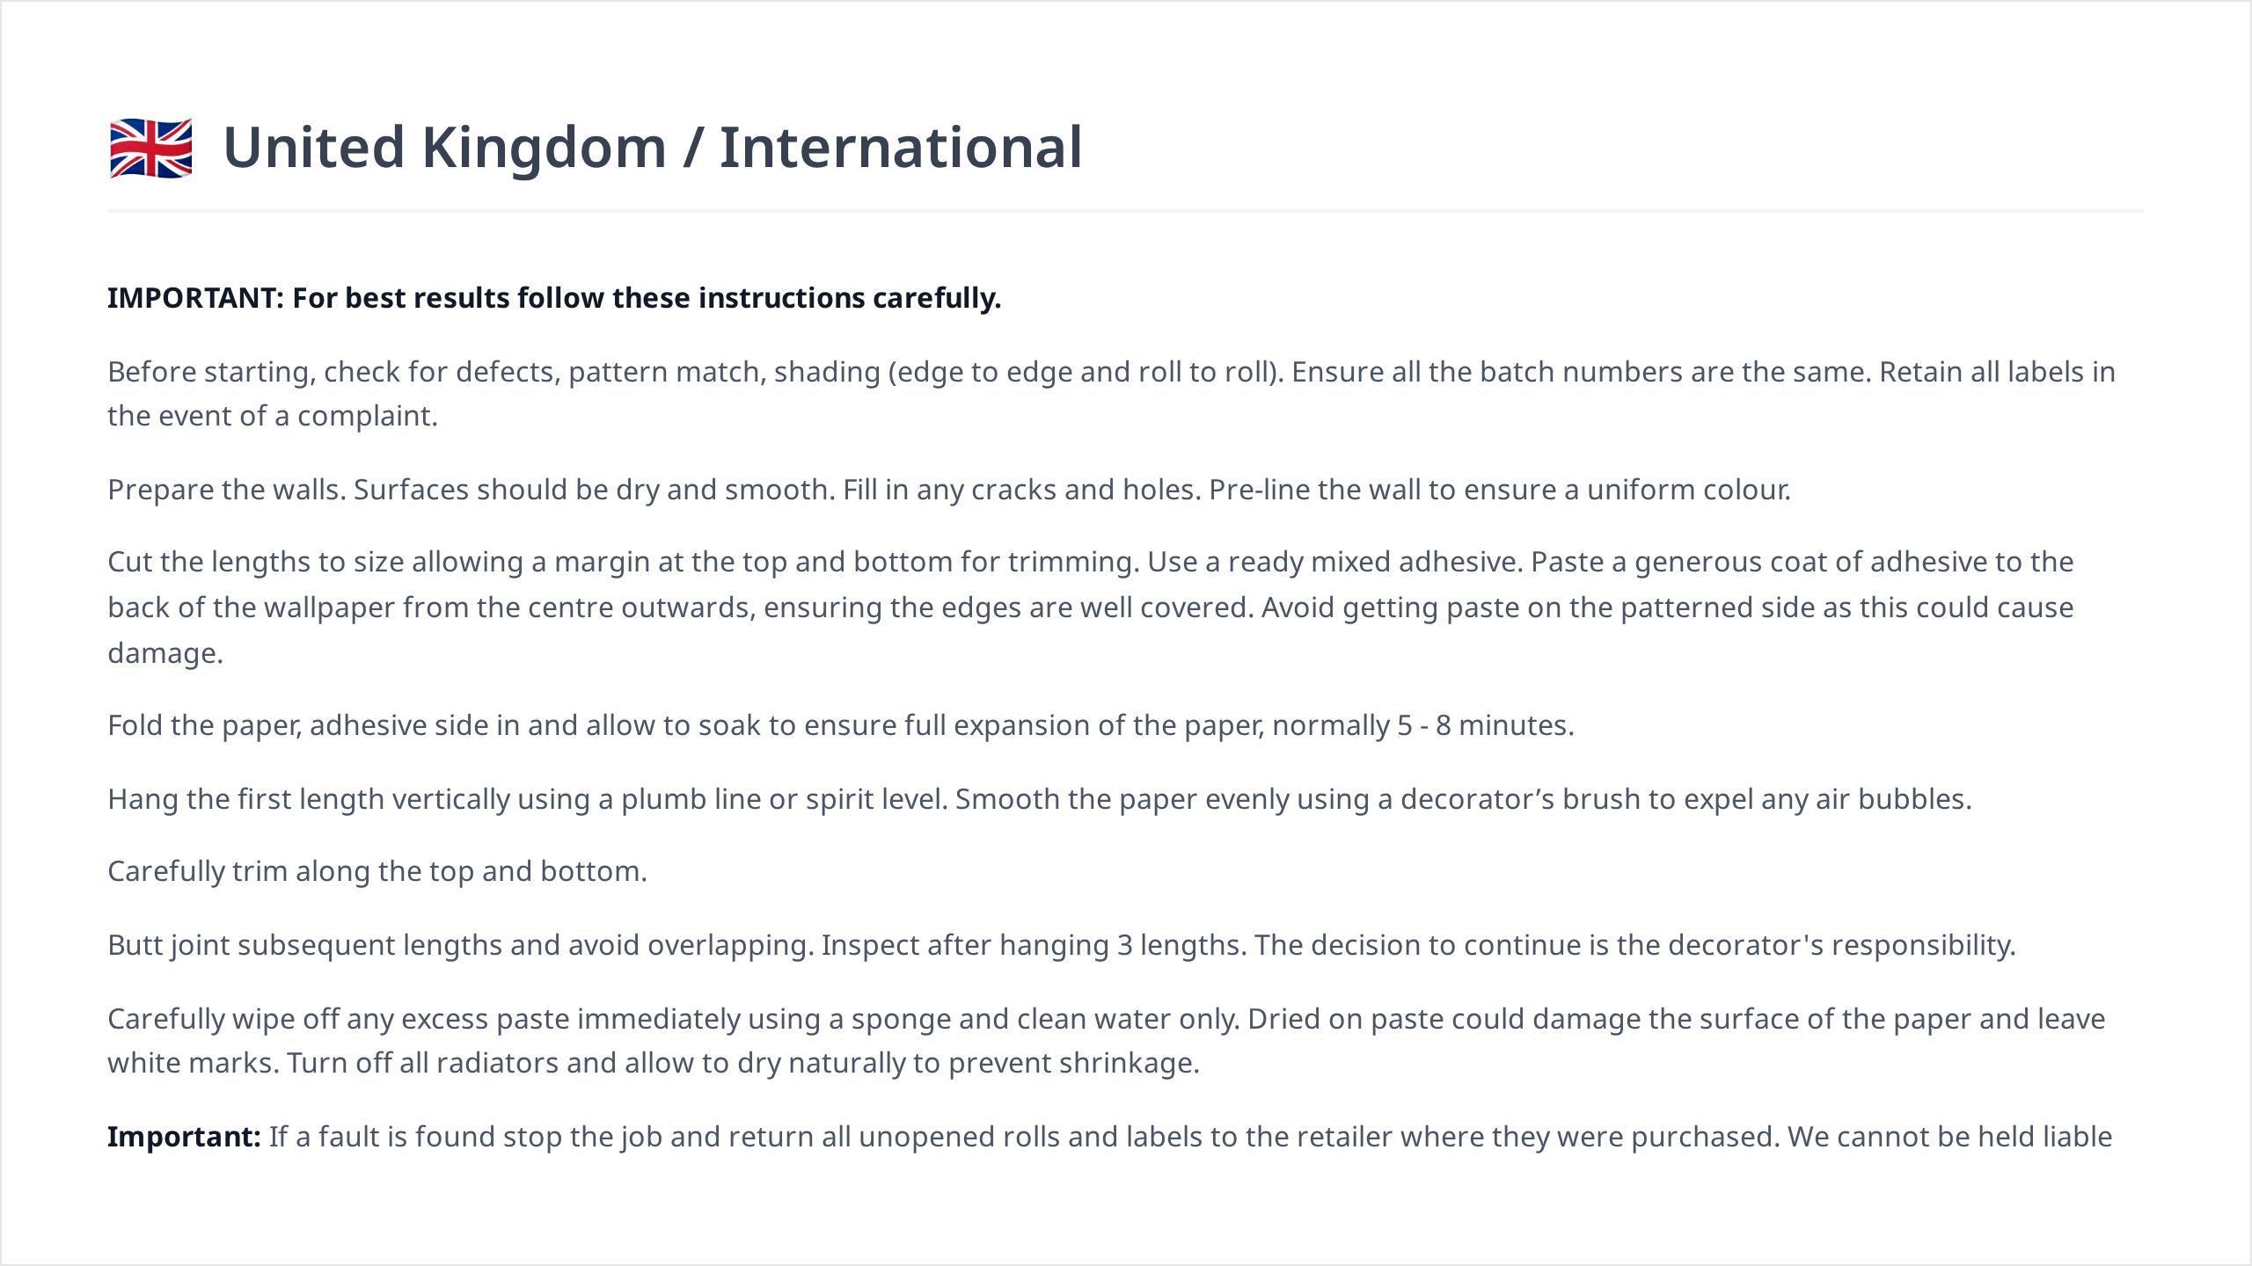Click the "United Kingdom / International" heading
2252x1266 pixels.
click(652, 147)
